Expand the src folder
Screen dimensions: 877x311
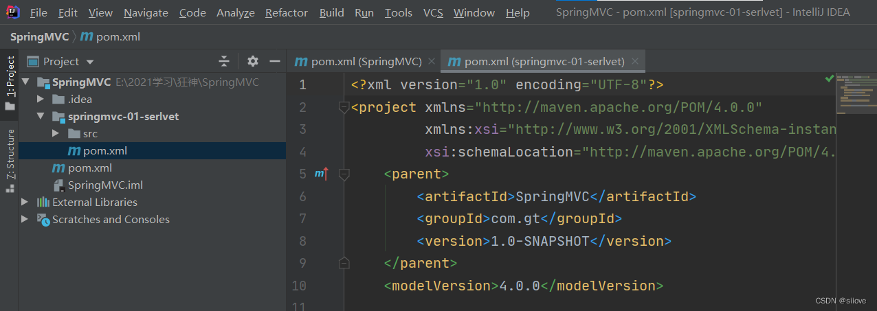(56, 134)
